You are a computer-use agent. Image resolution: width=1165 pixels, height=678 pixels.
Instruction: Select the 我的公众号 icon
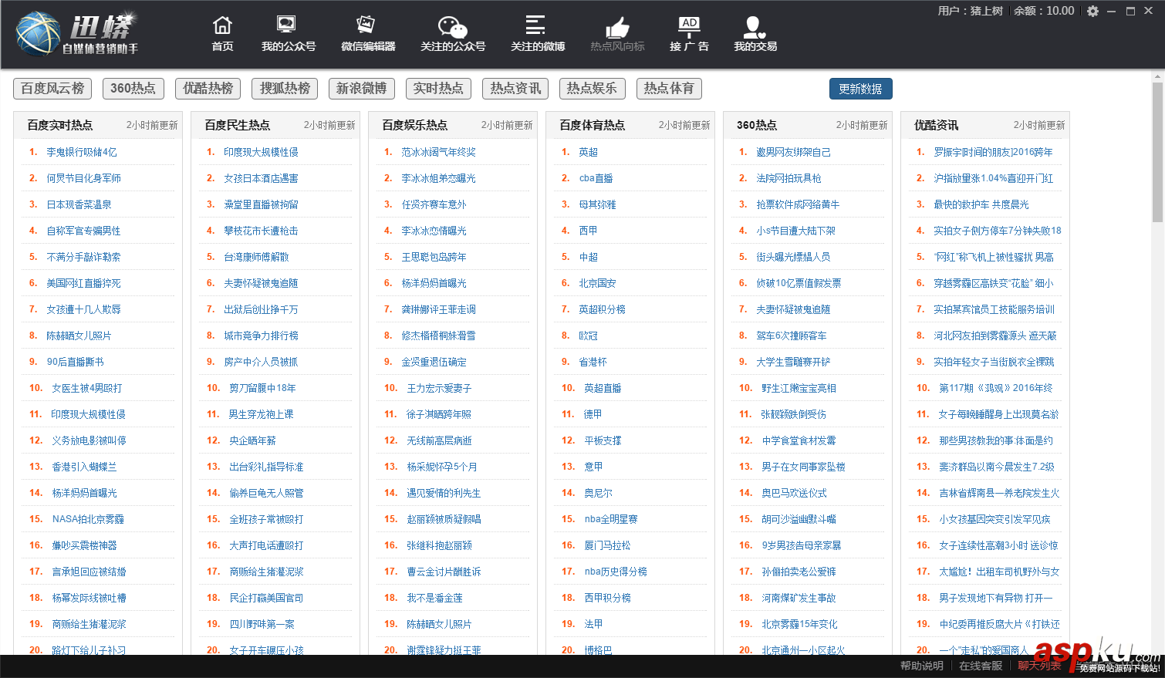[x=286, y=32]
